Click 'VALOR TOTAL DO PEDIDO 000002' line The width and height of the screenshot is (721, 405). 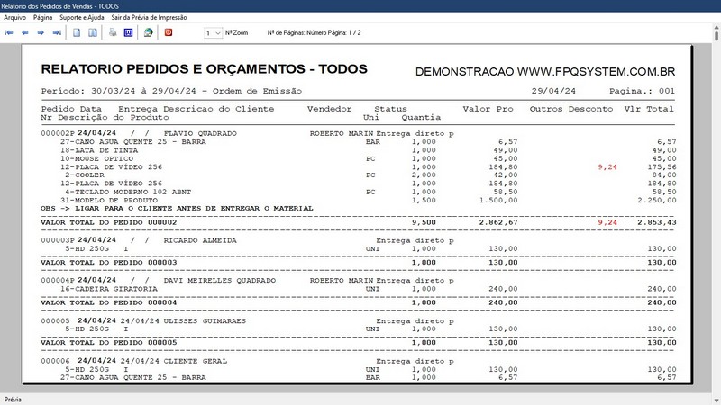108,222
